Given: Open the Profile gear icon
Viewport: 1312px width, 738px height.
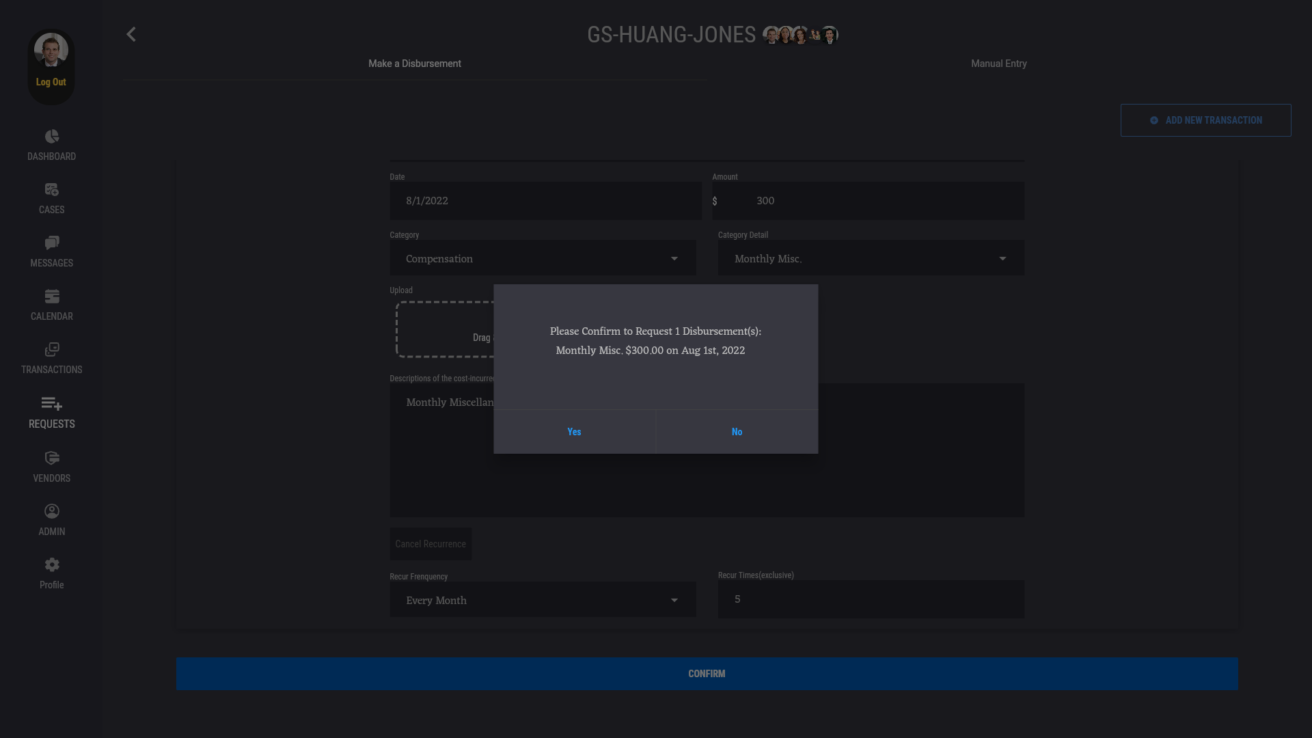Looking at the screenshot, I should tap(52, 564).
